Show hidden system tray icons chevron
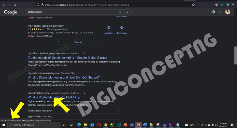The width and height of the screenshot is (237, 128). (x=198, y=125)
